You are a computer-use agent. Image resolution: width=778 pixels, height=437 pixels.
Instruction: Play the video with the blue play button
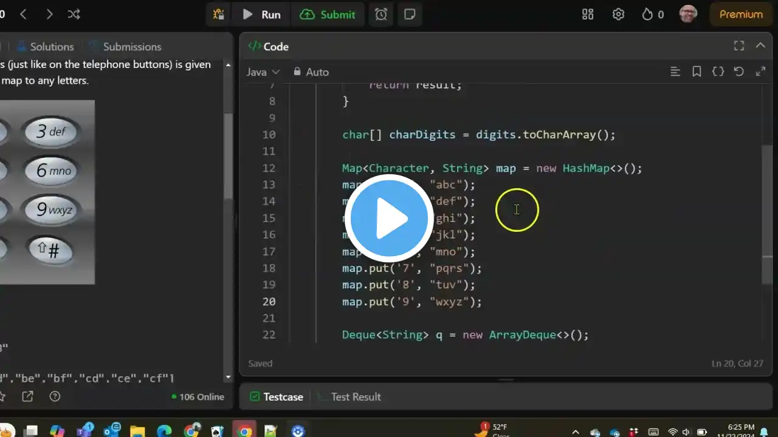pyautogui.click(x=389, y=218)
